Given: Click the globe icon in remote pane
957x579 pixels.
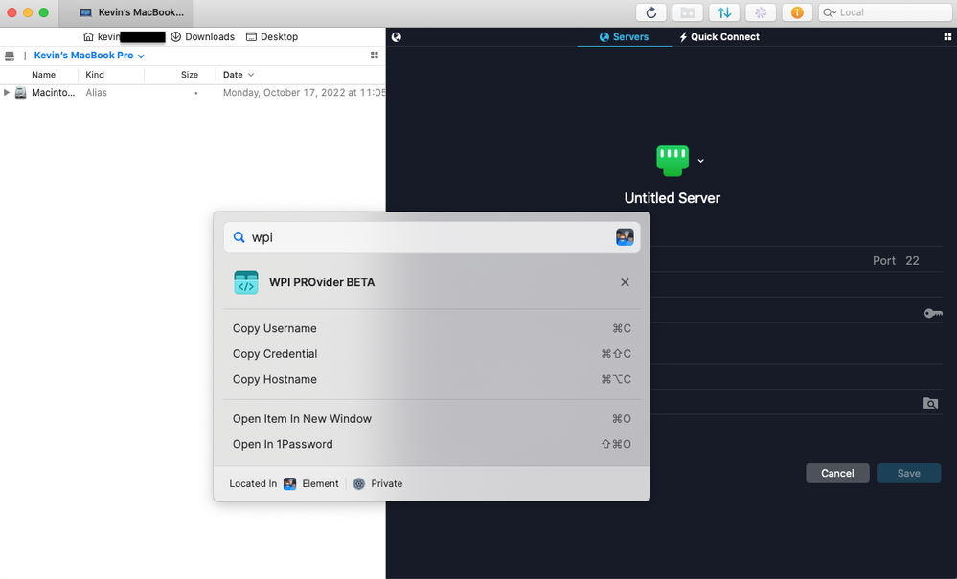Looking at the screenshot, I should tap(397, 37).
